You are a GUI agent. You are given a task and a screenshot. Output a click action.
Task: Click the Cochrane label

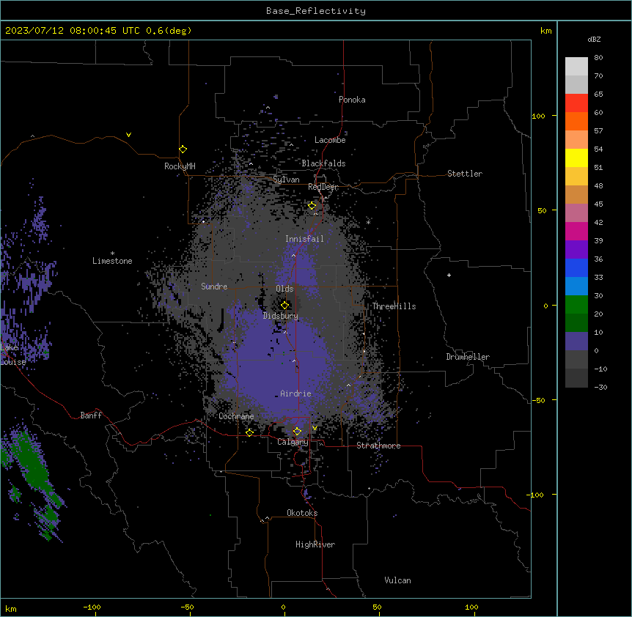[236, 416]
